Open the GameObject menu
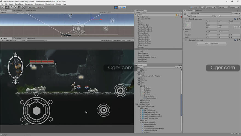Image resolution: width=241 pixels, height=136 pixels. pos(19,4)
